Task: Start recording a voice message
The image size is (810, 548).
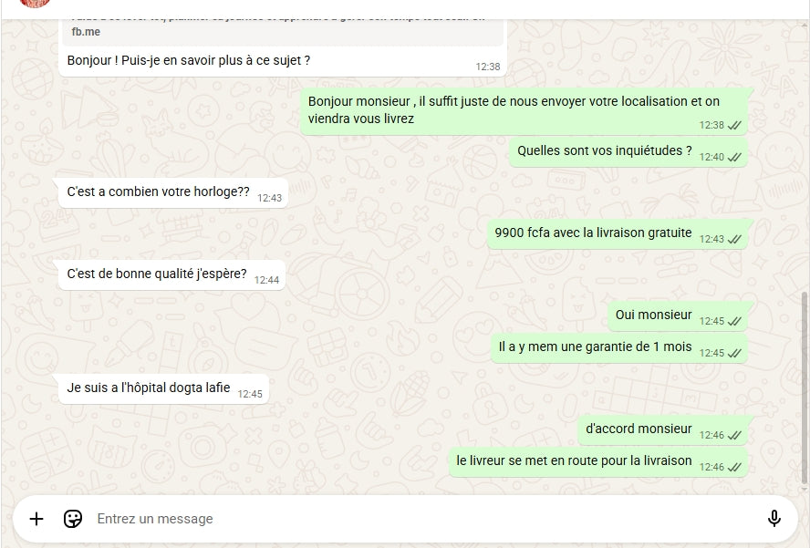Action: pos(774,518)
